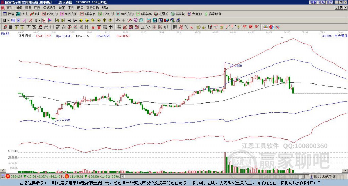Open the 9P四方形 tool
The height and width of the screenshot is (186, 348).
pyautogui.click(x=69, y=14)
